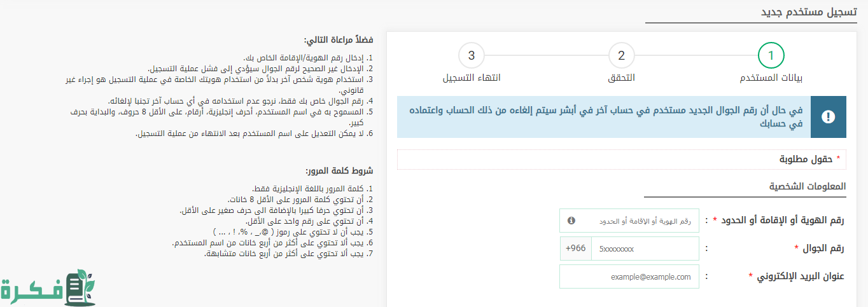868x307 pixels.
Task: Select the step 1 circle in the progress tracker
Action: [x=771, y=56]
